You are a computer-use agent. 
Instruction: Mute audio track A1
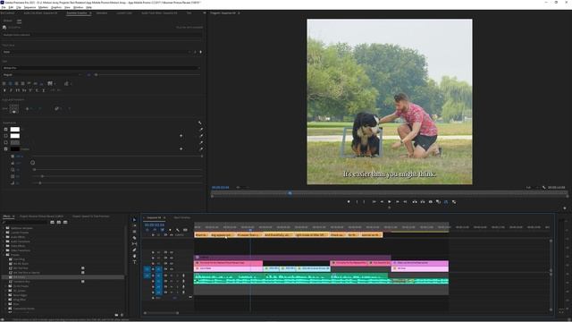171,275
